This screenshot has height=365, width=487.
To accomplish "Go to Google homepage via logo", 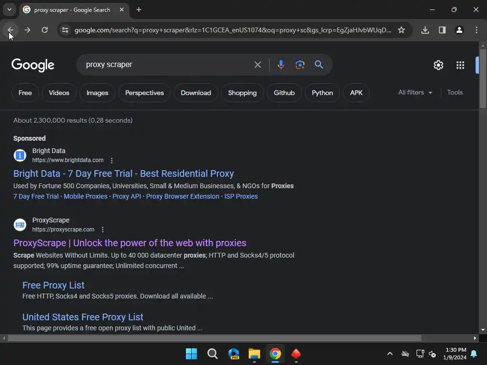I will [33, 65].
